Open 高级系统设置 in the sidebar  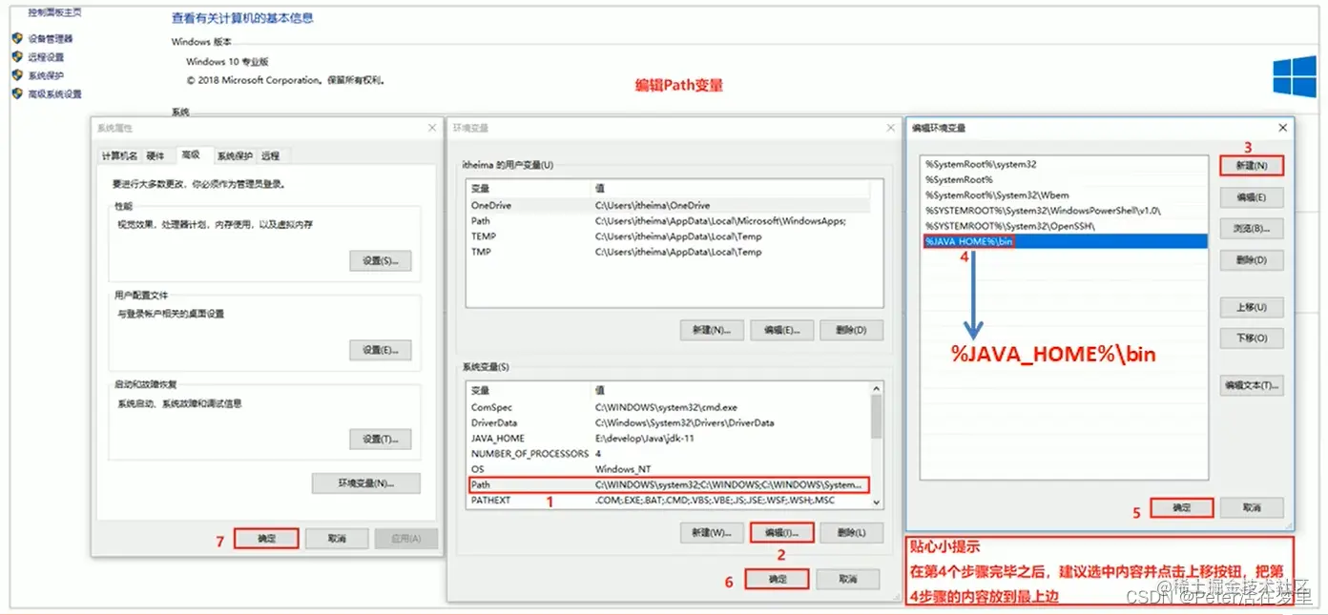point(54,93)
